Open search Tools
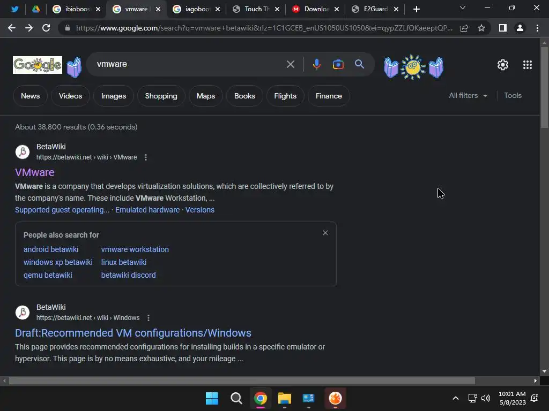 [513, 95]
